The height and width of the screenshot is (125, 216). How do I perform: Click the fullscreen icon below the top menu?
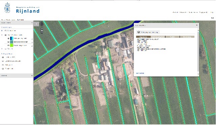(212, 18)
